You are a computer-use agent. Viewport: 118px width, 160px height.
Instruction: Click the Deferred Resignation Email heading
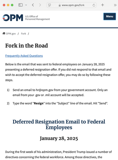pyautogui.click(x=59, y=124)
